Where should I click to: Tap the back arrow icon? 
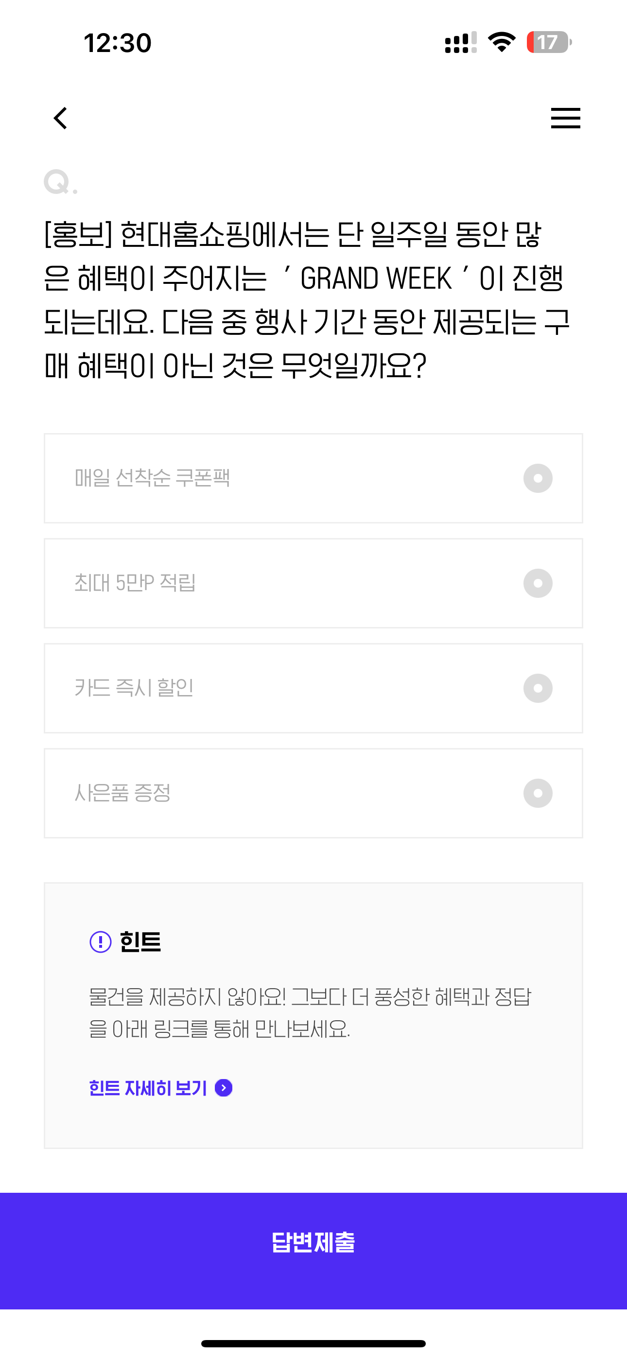point(61,118)
